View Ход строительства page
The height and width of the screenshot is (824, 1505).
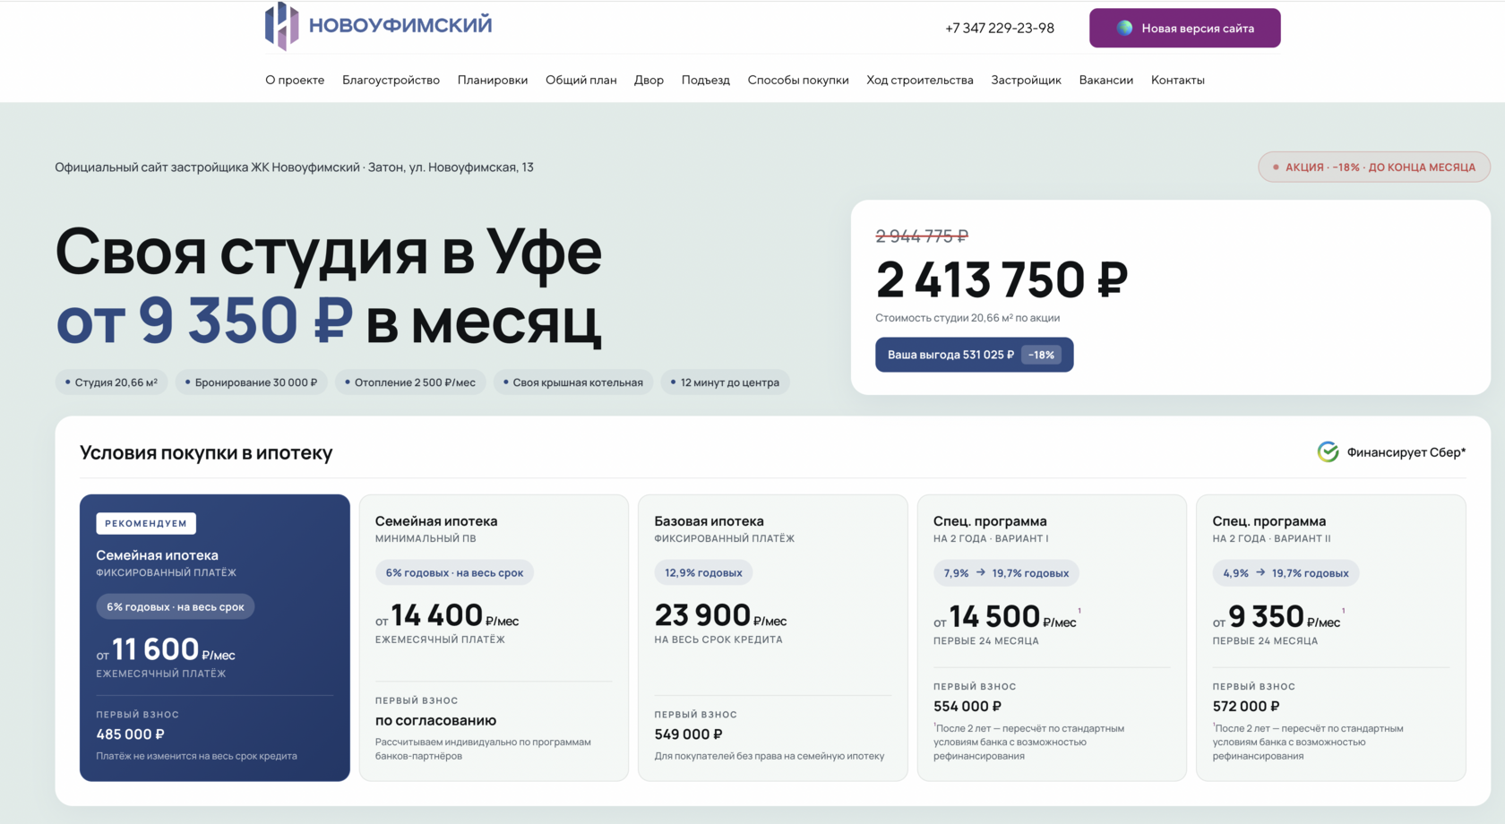919,80
